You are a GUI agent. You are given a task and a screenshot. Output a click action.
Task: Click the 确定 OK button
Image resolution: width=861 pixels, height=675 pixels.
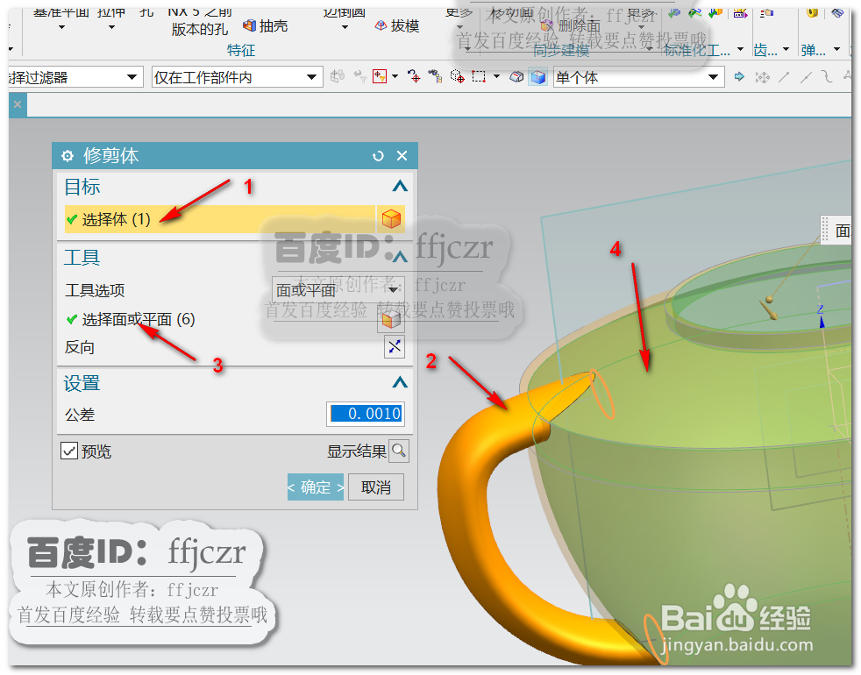coord(315,487)
